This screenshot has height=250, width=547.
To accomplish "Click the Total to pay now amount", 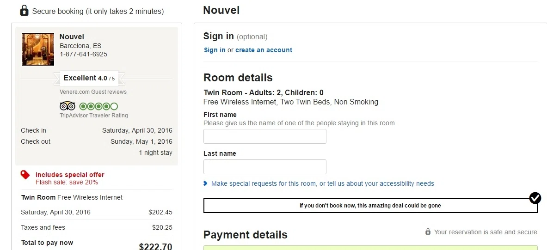I will 155,246.
